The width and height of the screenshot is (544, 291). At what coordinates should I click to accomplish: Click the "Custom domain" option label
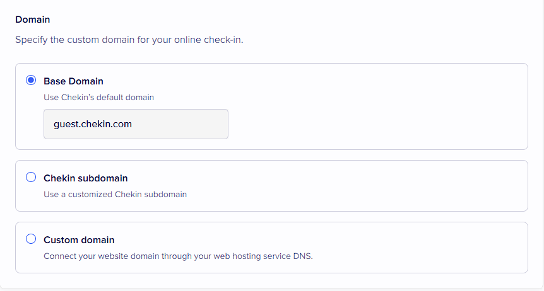click(x=79, y=240)
